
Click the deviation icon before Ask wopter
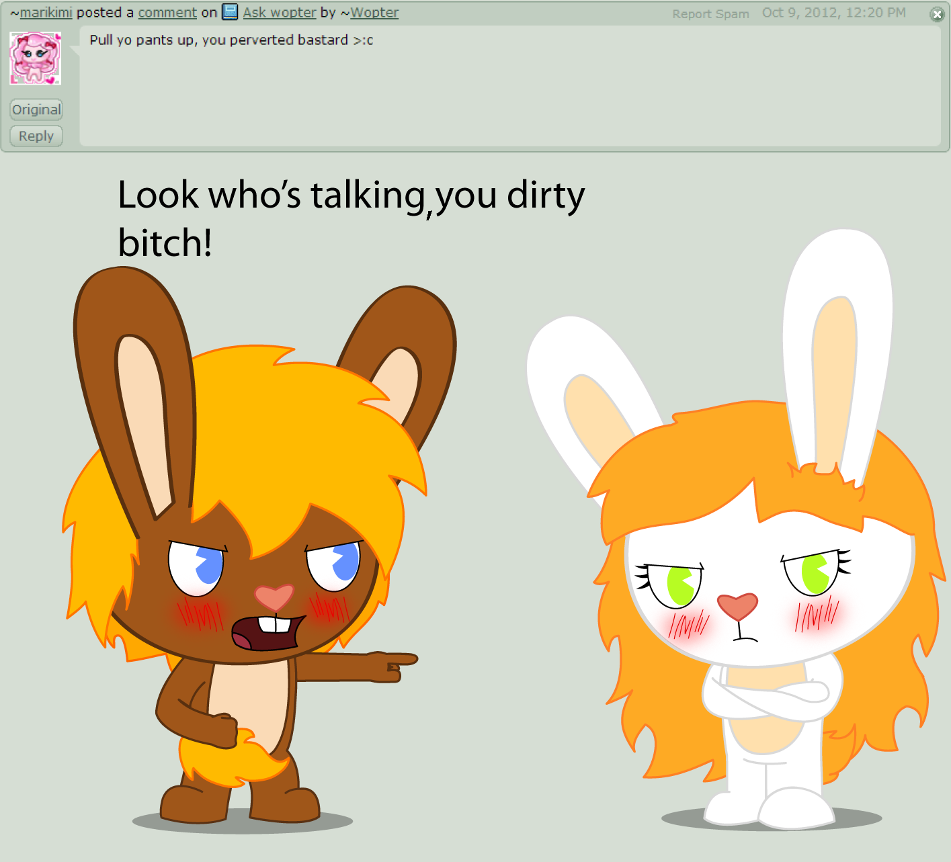[230, 11]
